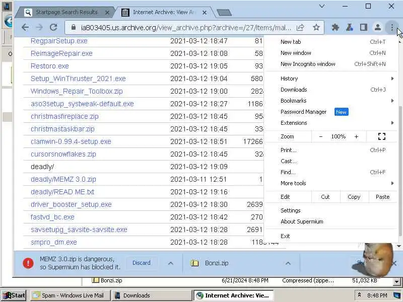Increase zoom with the plus button
This screenshot has height=302, width=403.
(x=356, y=136)
